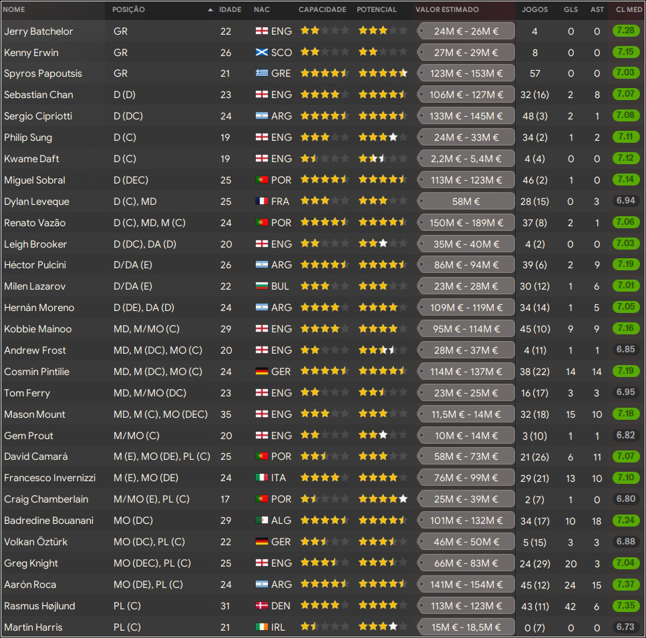Sort by POSIÇÃO column header
This screenshot has width=646, height=638.
pyautogui.click(x=128, y=9)
